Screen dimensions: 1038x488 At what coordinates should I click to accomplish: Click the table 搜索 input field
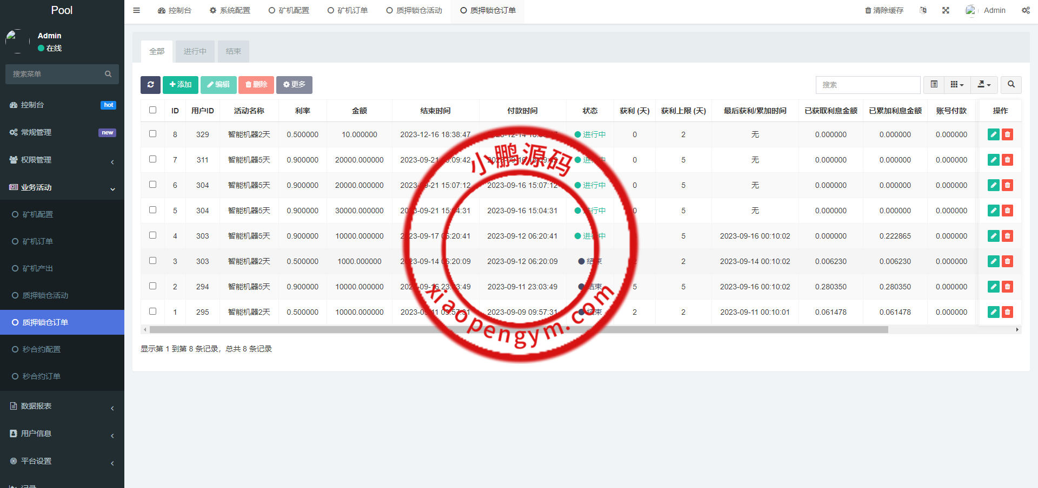pyautogui.click(x=868, y=85)
